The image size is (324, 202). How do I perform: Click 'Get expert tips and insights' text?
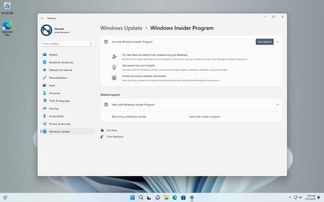139,65
